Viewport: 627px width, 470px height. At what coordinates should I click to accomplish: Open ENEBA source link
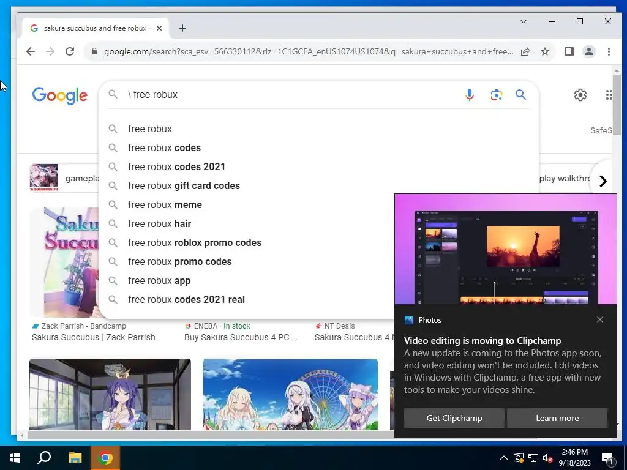pos(217,326)
